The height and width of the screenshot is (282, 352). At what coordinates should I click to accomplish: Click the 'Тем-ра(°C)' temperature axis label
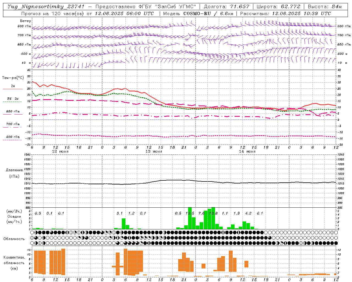[x=13, y=78]
